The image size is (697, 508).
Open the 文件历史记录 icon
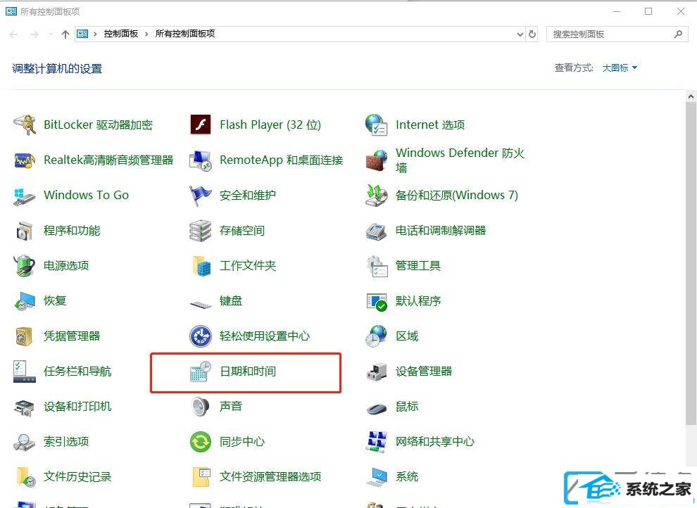click(25, 477)
